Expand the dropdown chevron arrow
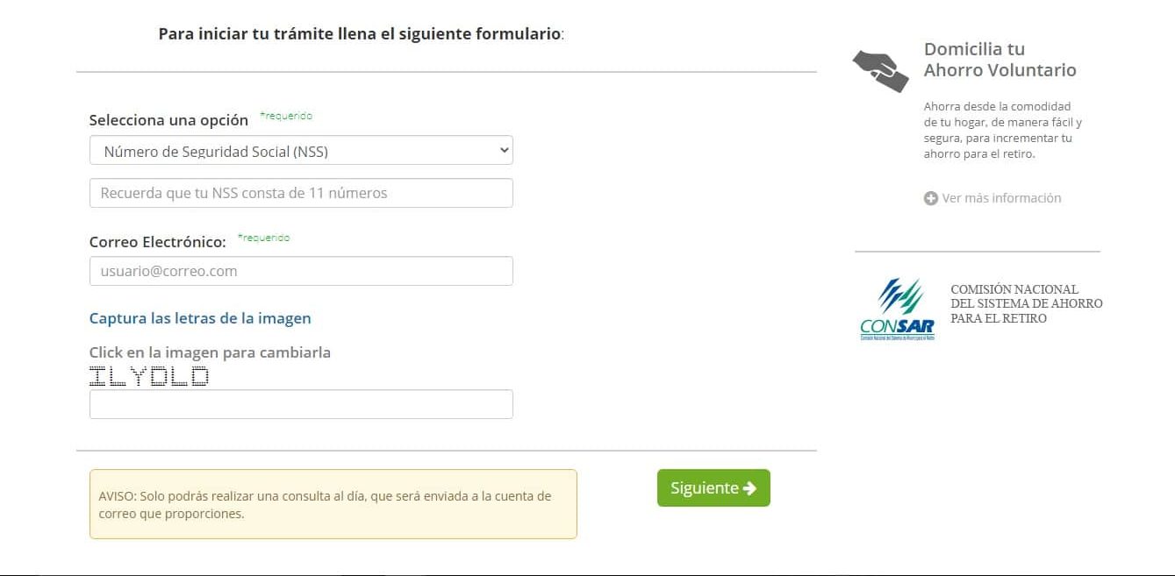The width and height of the screenshot is (1175, 576). (504, 150)
